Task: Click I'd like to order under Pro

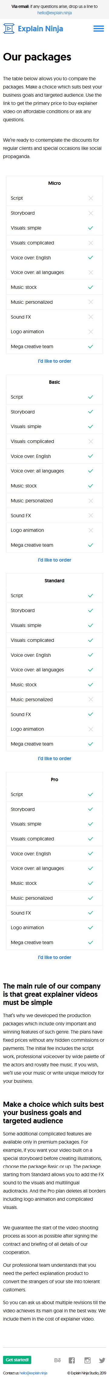Action: (x=54, y=957)
